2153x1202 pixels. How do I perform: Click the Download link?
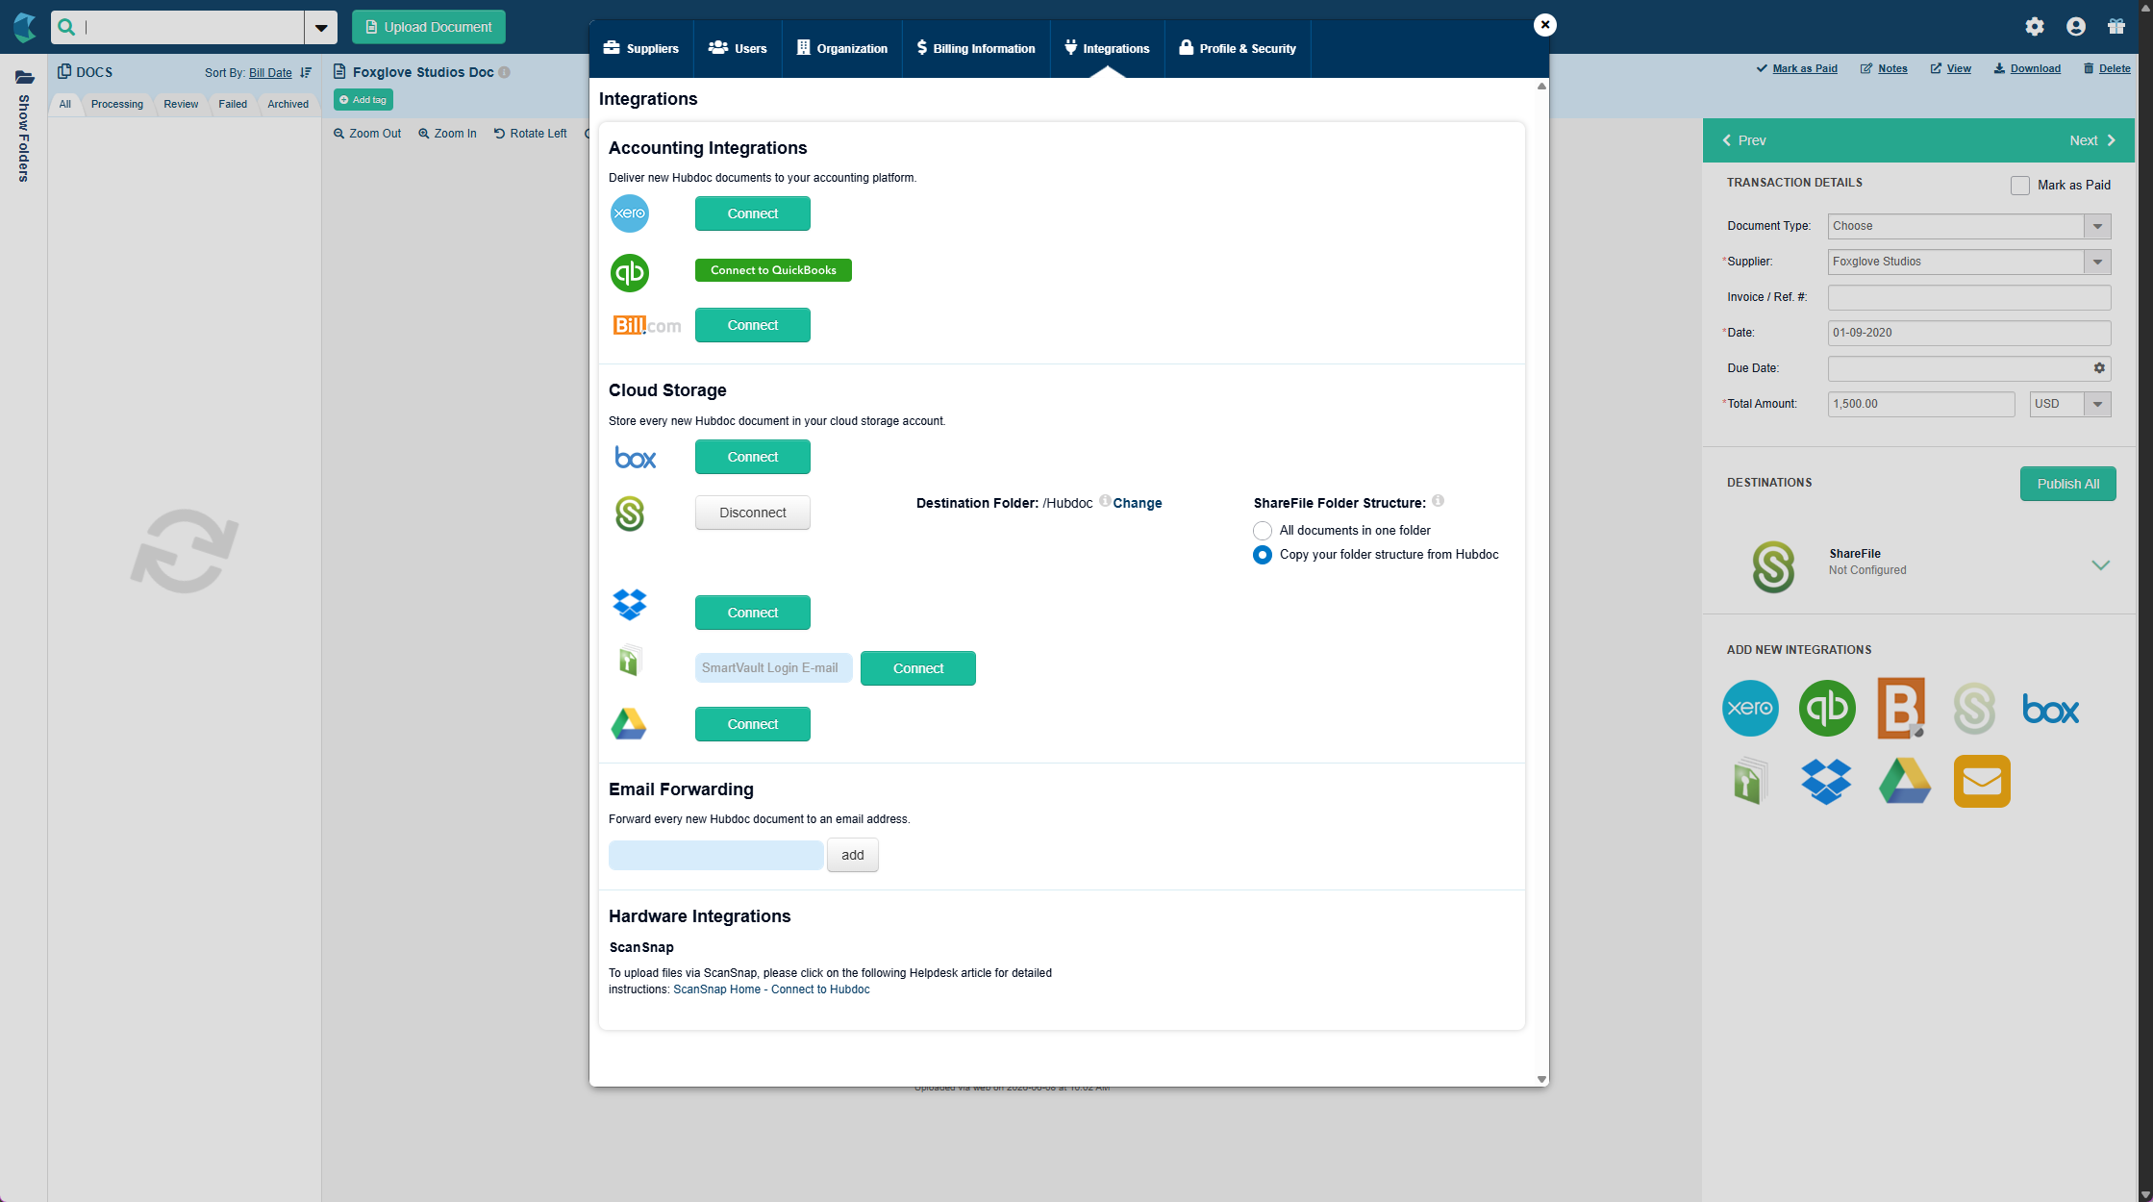coord(2027,68)
